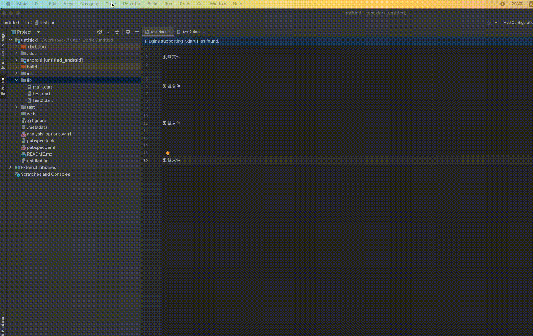This screenshot has width=533, height=336.
Task: Click untitled breadcrumb in navigation bar
Action: [x=11, y=23]
